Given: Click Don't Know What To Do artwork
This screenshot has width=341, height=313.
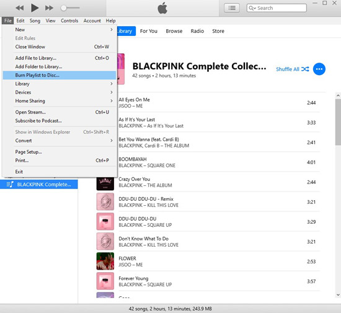Looking at the screenshot, I should coord(105,242).
